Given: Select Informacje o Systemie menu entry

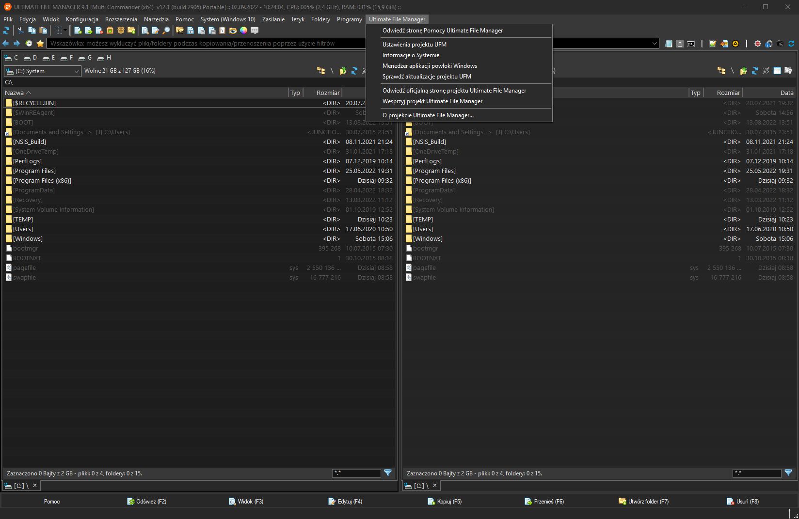Looking at the screenshot, I should [459, 55].
